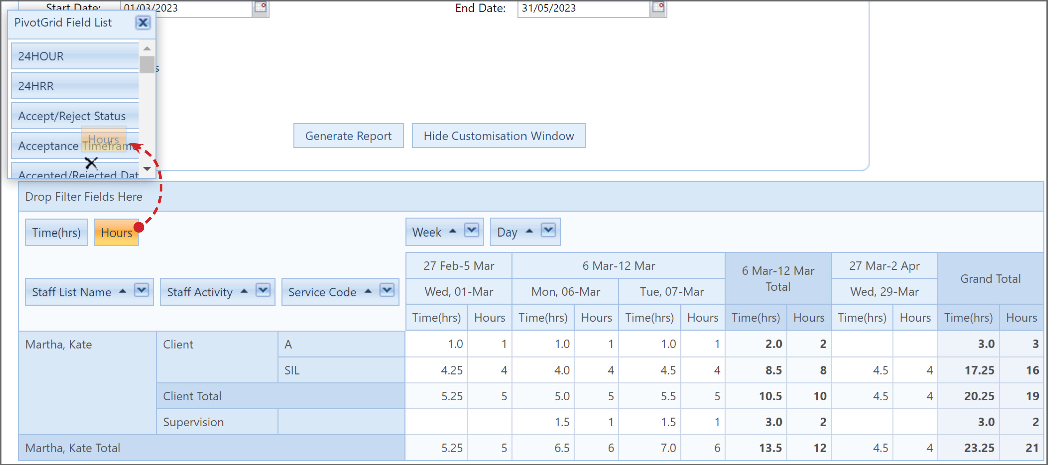Viewport: 1048px width, 465px height.
Task: Click the Generate Report button
Action: tap(348, 136)
